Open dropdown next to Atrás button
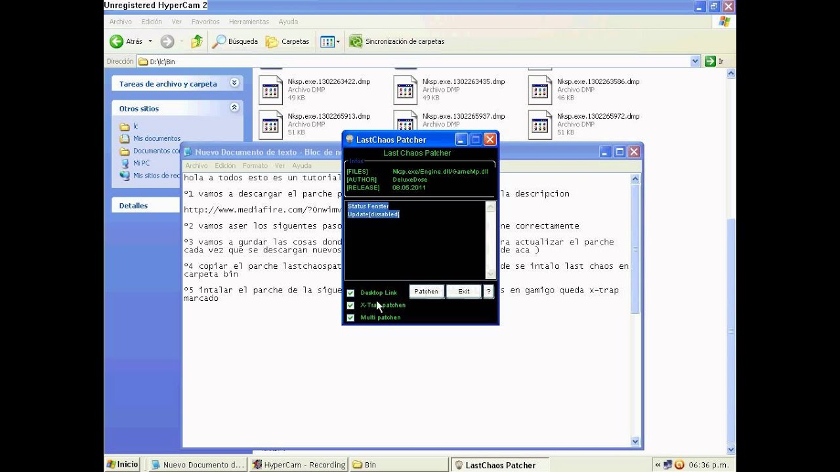The width and height of the screenshot is (840, 472). (150, 41)
